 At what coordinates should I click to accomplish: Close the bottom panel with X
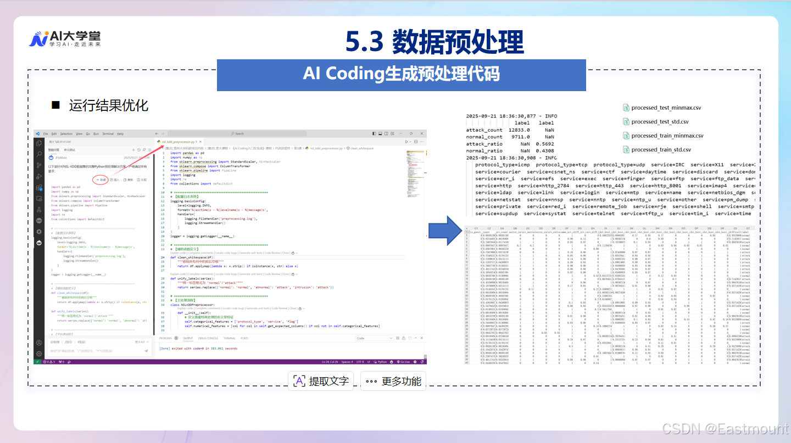click(x=422, y=338)
